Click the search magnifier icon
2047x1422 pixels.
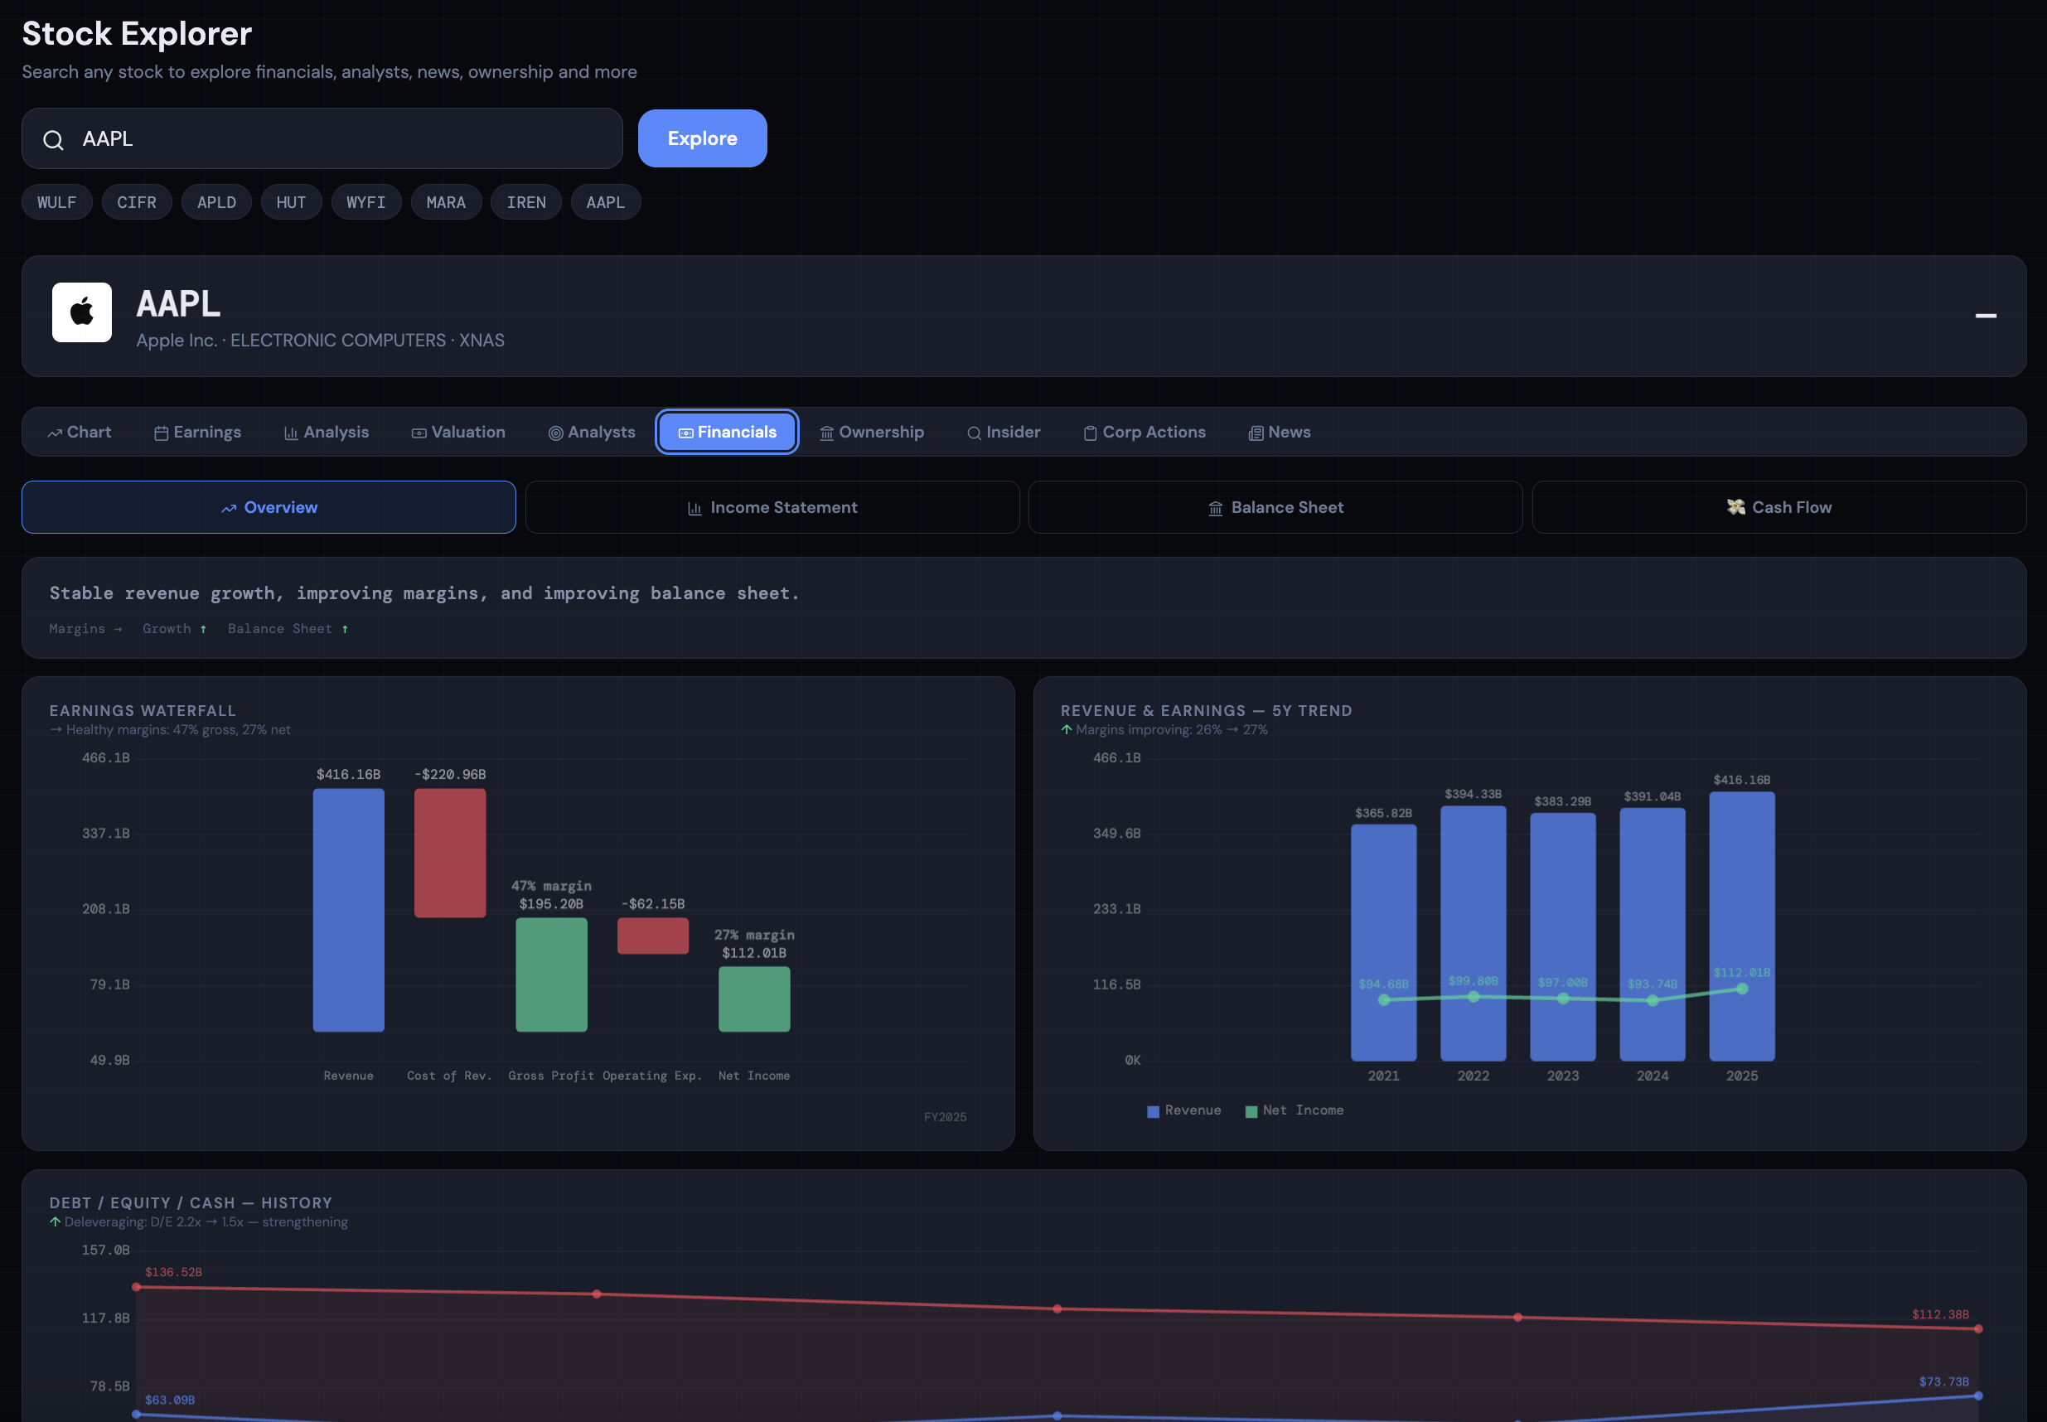(x=54, y=140)
